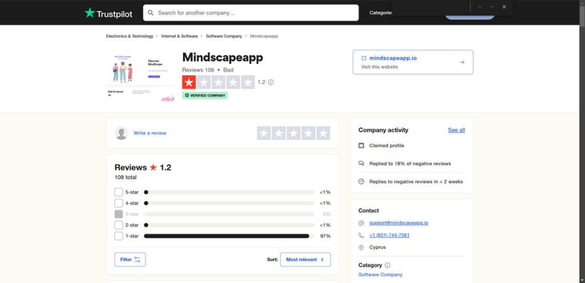Check the 4-star filter checkbox
Viewport: 585px width, 283px height.
coord(119,203)
